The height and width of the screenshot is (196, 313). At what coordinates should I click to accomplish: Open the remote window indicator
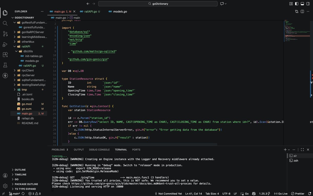click(3, 194)
